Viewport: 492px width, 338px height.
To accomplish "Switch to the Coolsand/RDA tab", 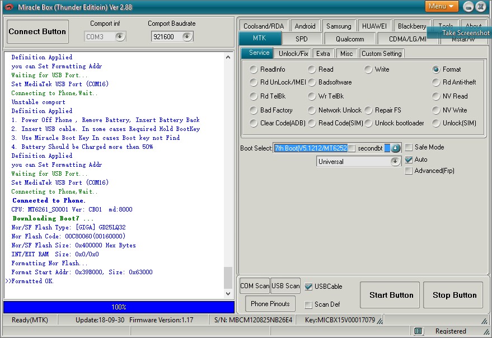I will 264,26.
